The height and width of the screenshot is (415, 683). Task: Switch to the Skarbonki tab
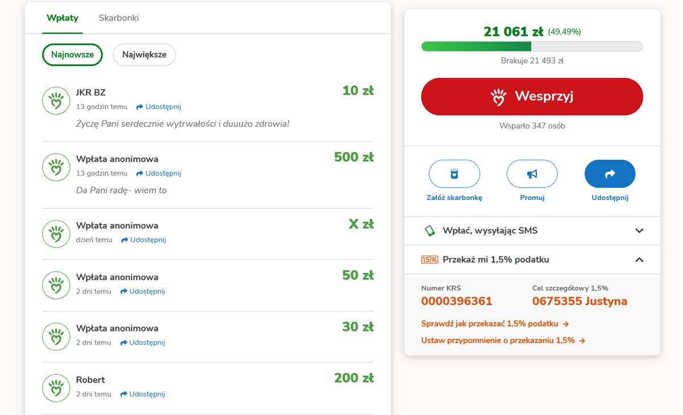click(x=118, y=18)
